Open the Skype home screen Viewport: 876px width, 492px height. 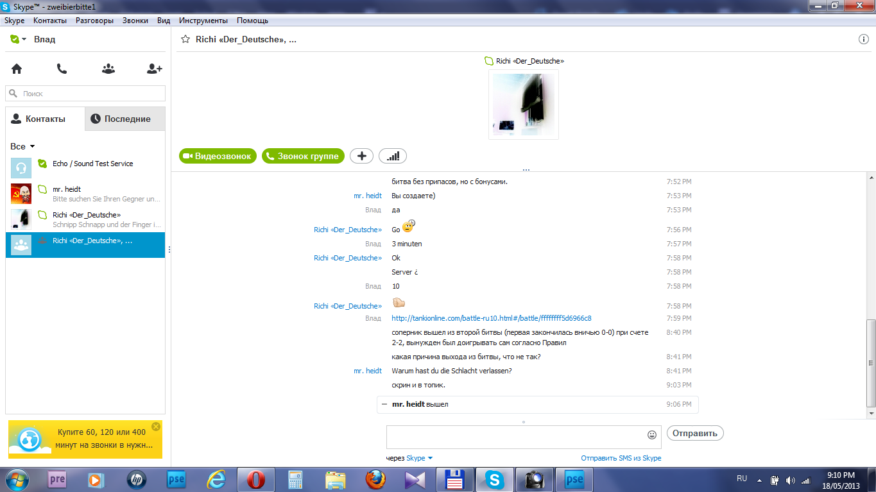pos(17,69)
